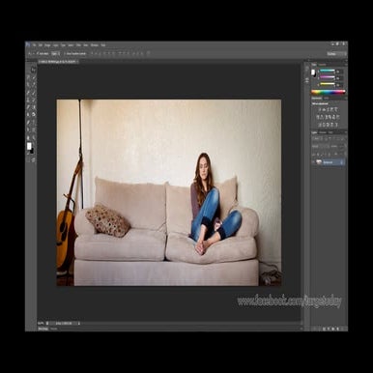Open the Timeline tab at bottom
The height and width of the screenshot is (373, 373).
[54, 329]
